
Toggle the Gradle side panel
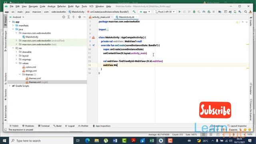(251, 21)
